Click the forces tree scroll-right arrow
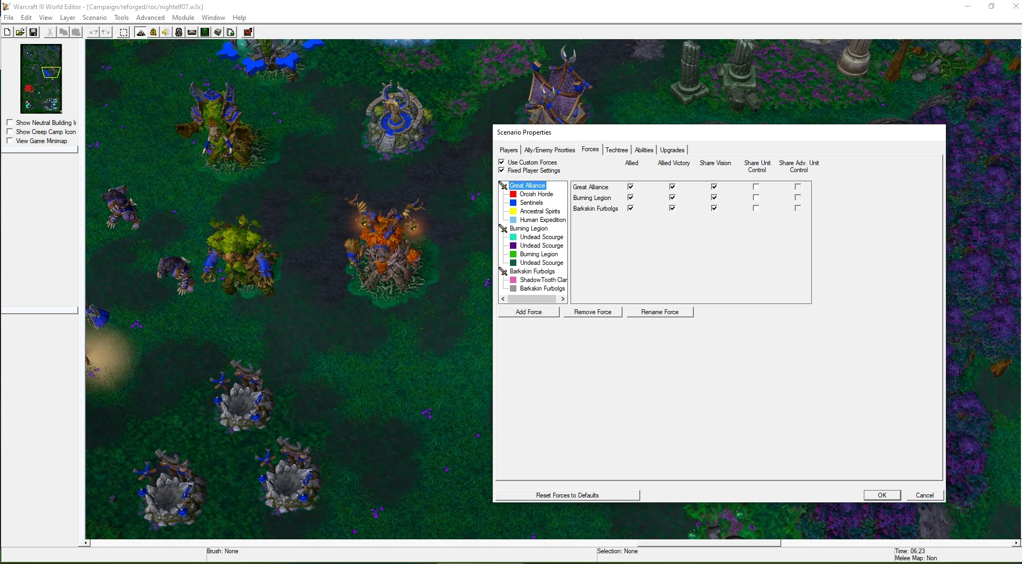1022x564 pixels. [563, 299]
